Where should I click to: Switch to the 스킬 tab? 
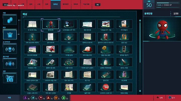(39, 4)
